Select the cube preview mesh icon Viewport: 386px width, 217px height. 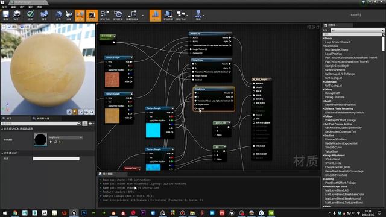point(86,112)
